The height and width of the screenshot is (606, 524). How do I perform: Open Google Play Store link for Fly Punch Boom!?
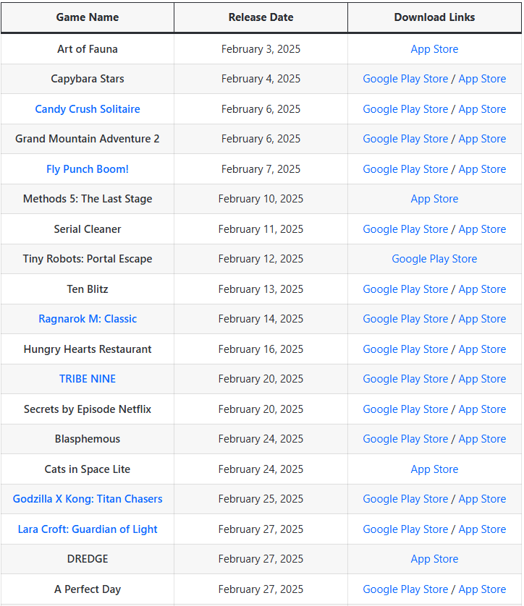(405, 169)
